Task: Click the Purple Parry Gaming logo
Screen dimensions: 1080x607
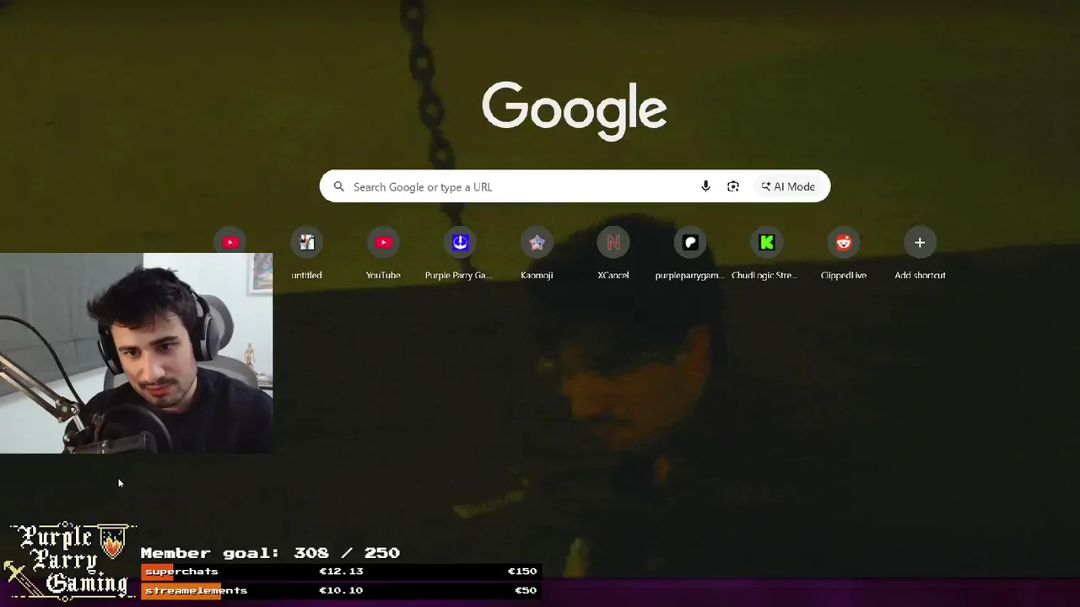Action: [69, 560]
